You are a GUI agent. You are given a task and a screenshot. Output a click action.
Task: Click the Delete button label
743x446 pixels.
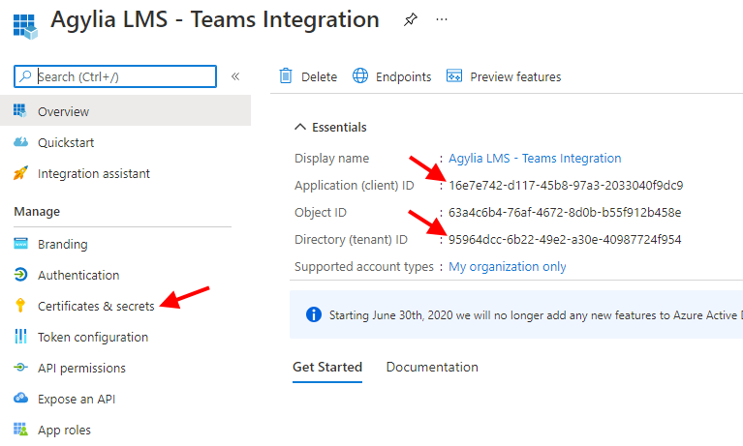click(319, 76)
